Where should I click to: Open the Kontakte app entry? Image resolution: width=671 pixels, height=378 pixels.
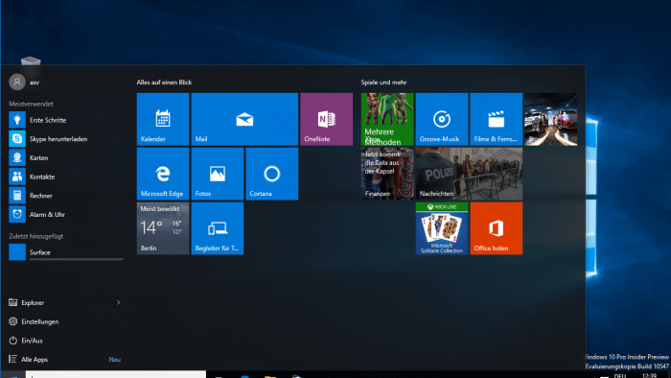66,177
